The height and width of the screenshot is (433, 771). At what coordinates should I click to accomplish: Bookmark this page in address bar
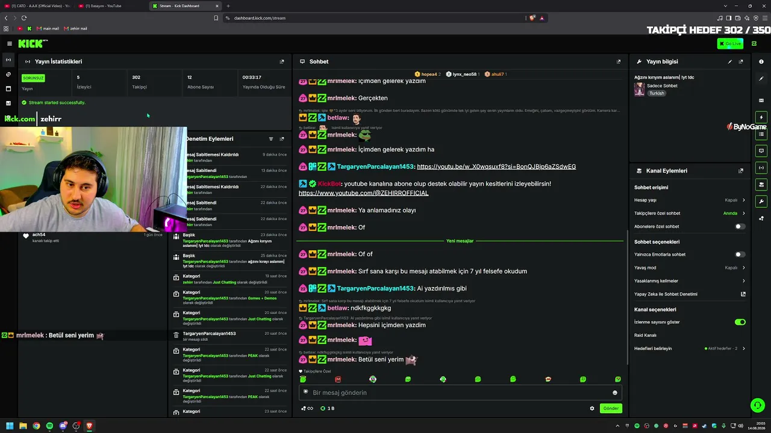click(216, 18)
